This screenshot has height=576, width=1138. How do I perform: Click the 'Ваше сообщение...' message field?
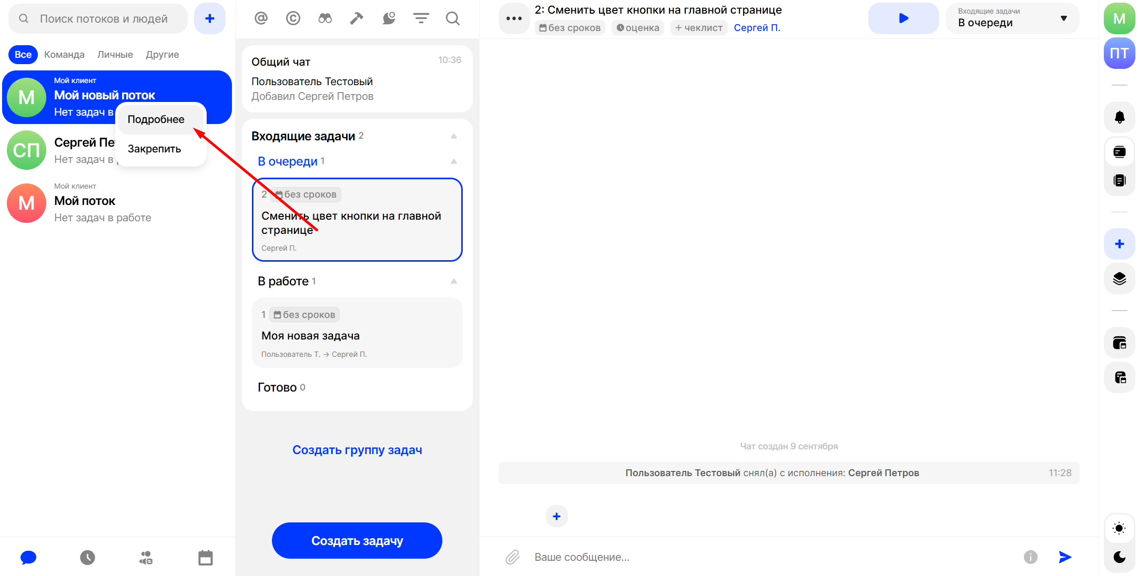pyautogui.click(x=773, y=557)
